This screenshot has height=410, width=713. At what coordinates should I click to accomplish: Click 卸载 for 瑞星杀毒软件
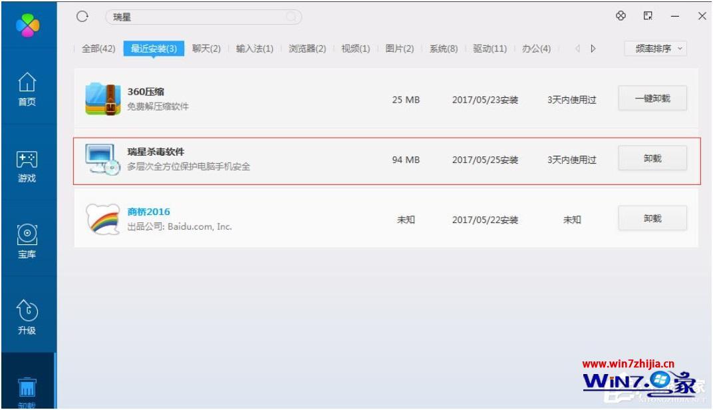[x=652, y=158]
